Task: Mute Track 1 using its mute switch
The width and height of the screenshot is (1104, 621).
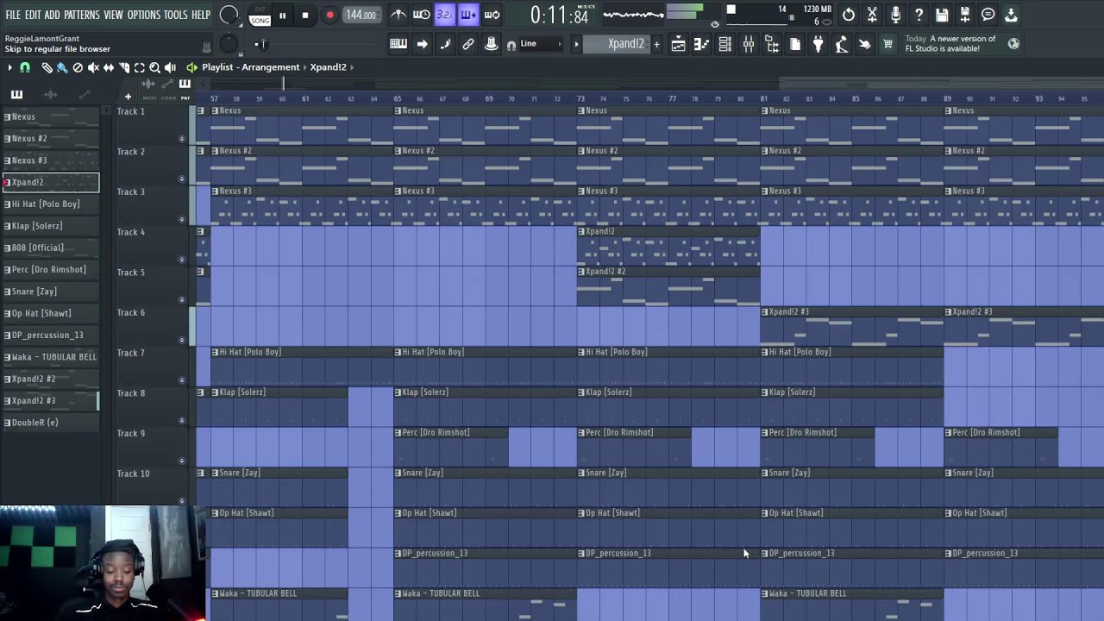Action: pyautogui.click(x=181, y=139)
